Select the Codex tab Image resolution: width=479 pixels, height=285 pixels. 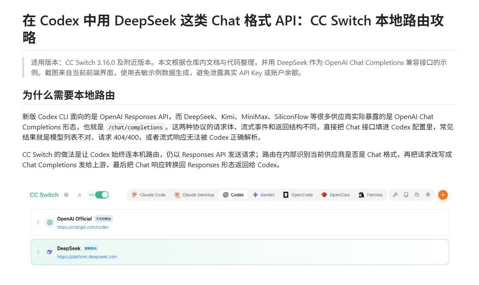233,195
